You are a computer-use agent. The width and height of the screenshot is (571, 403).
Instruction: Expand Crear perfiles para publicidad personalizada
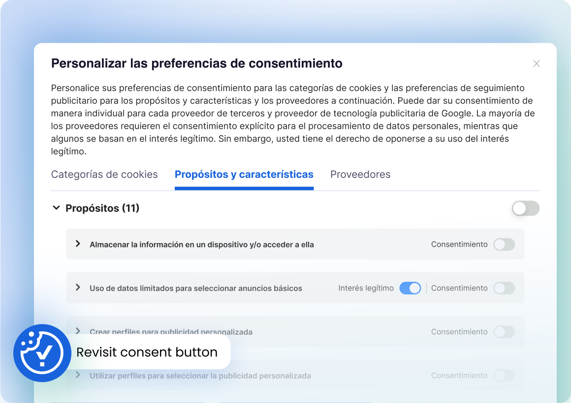(78, 331)
